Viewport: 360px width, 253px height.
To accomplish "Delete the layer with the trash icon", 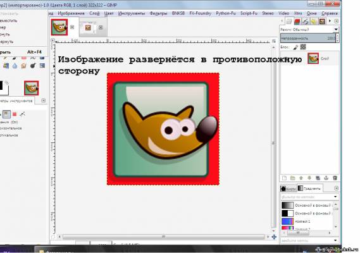I will click(335, 178).
